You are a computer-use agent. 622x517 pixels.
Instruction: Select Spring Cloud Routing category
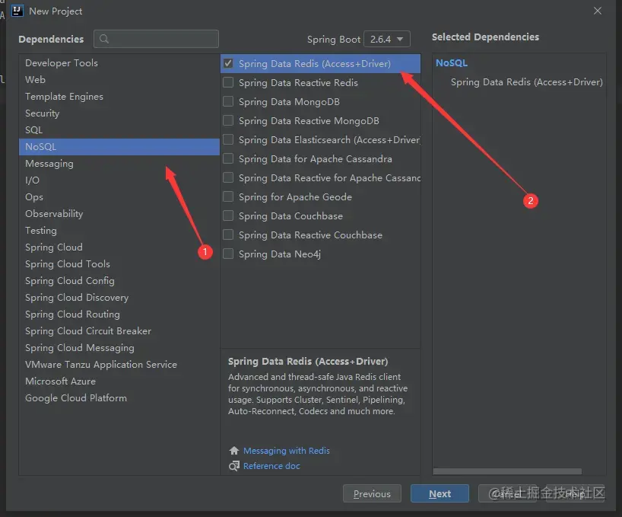coord(119,314)
